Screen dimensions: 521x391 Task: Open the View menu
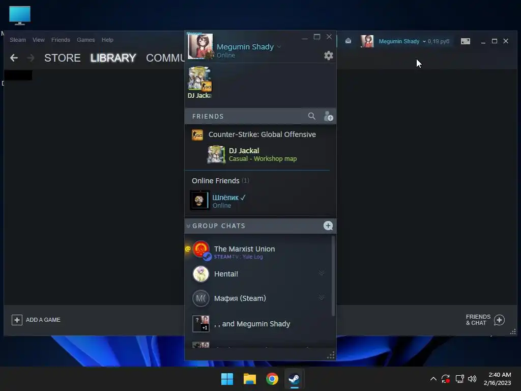(x=39, y=40)
